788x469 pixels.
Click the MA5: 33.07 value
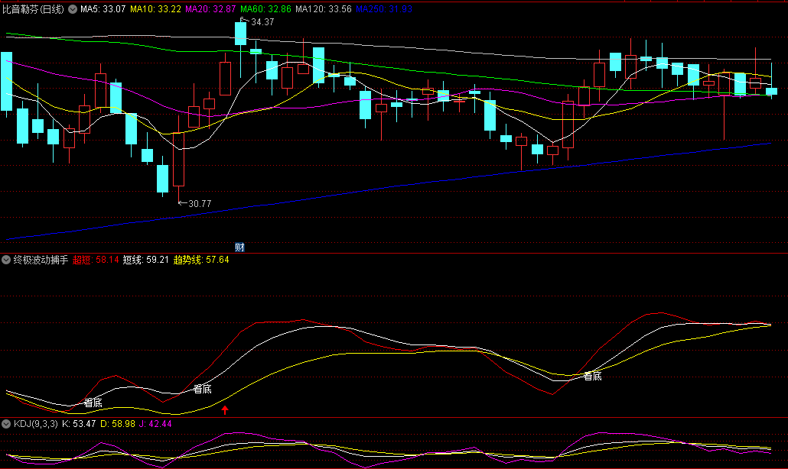point(103,9)
